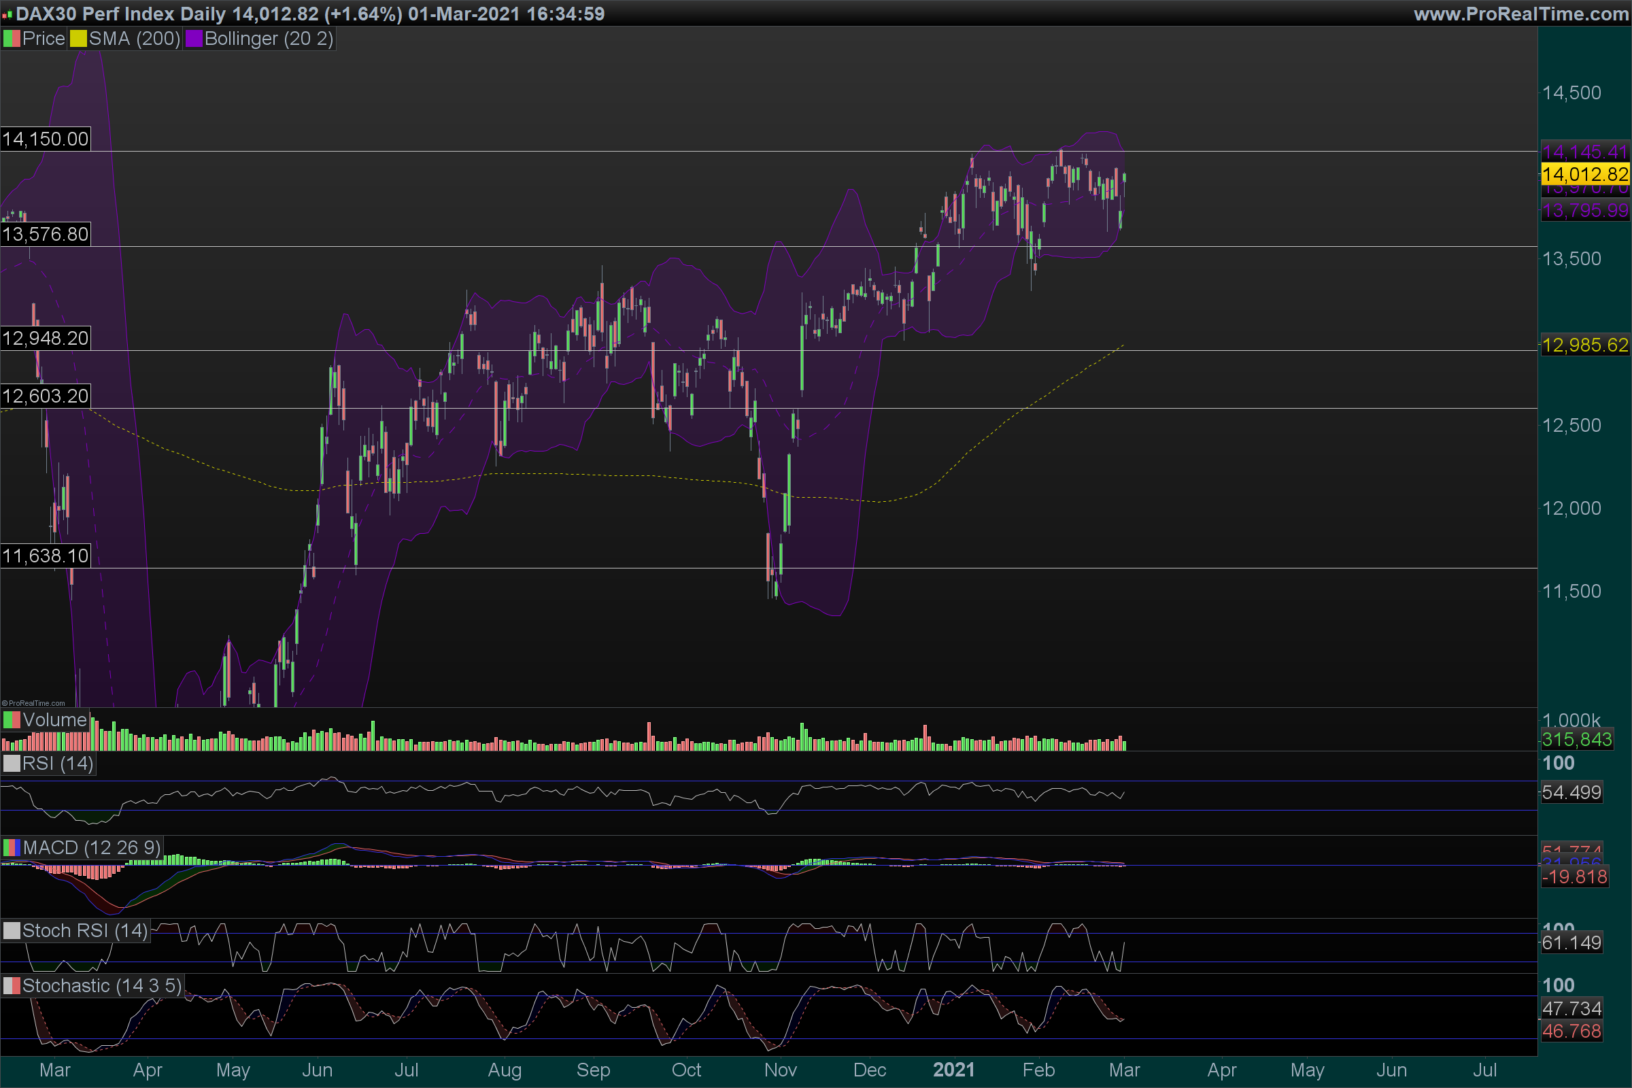Click the 12,603.20 price level label

coord(46,396)
